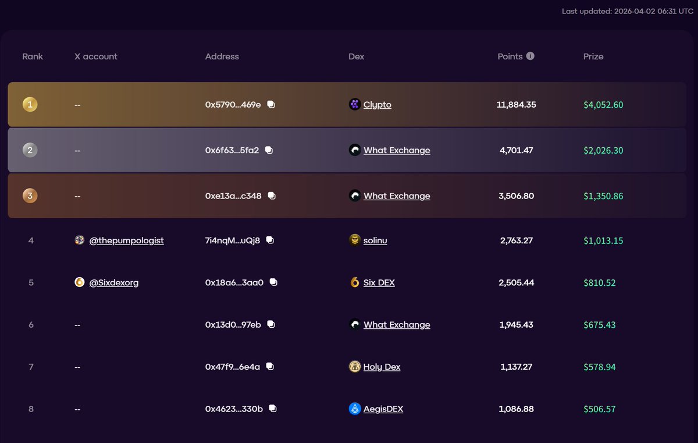Click prize amount $810.52
The width and height of the screenshot is (698, 443).
(x=600, y=282)
